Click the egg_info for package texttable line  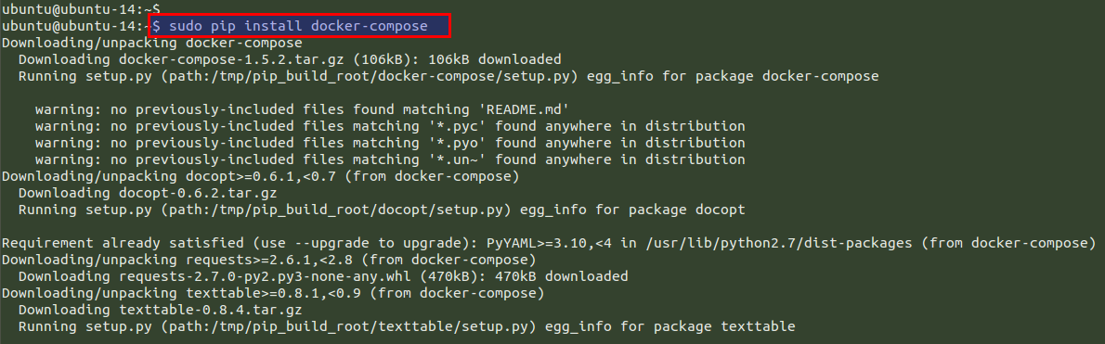click(x=408, y=326)
